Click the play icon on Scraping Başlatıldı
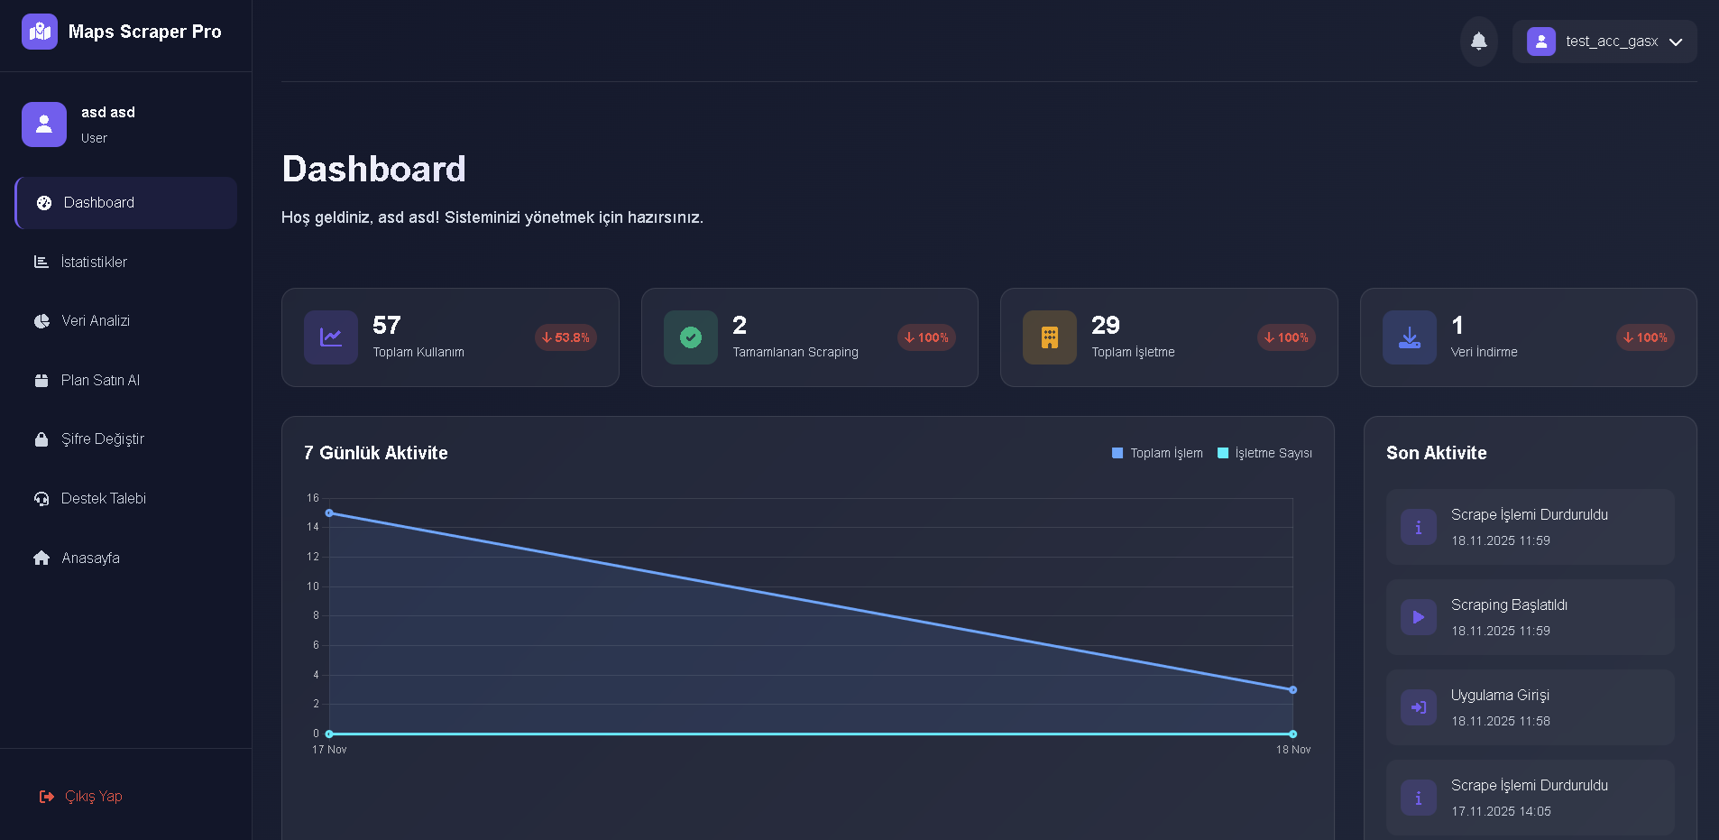 (1419, 617)
